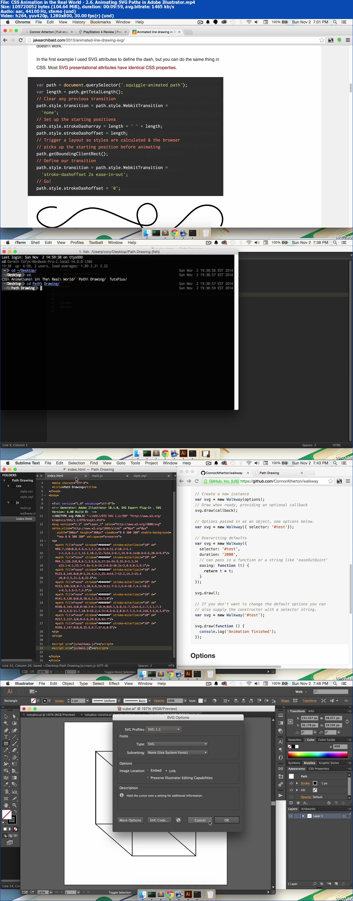Select the Rotate tool
Image resolution: width=353 pixels, height=901 pixels.
6,757
